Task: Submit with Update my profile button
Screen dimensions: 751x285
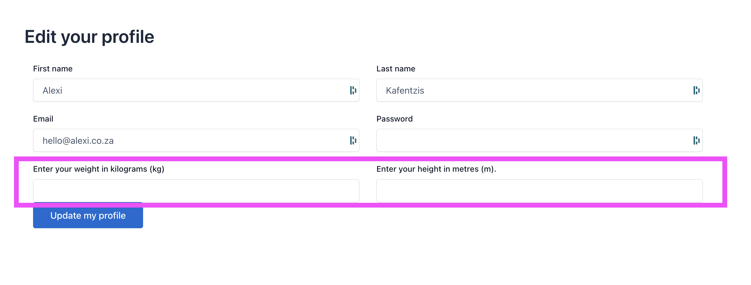Action: pos(88,215)
